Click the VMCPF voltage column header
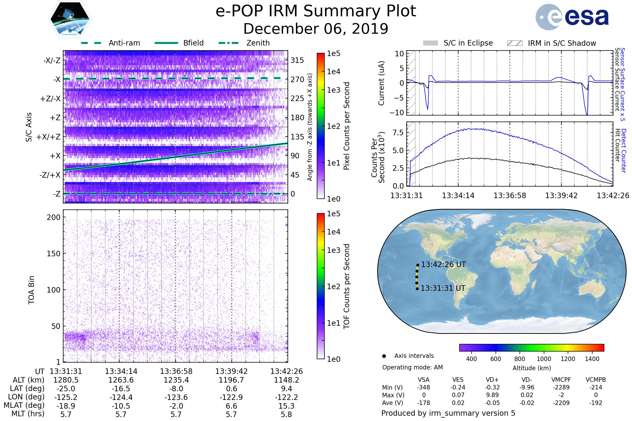Screen dimensions: 632x421 pyautogui.click(x=561, y=380)
